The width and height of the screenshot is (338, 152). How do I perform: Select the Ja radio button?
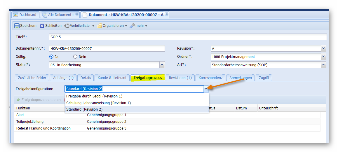(51, 57)
